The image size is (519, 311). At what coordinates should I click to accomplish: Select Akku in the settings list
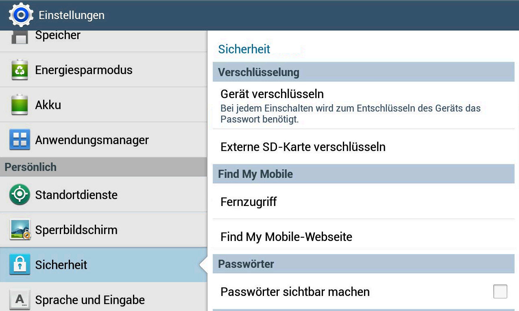click(48, 105)
